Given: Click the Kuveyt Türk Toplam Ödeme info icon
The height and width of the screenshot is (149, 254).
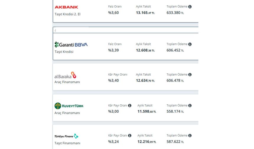Looking at the screenshot, I should coord(190,106).
